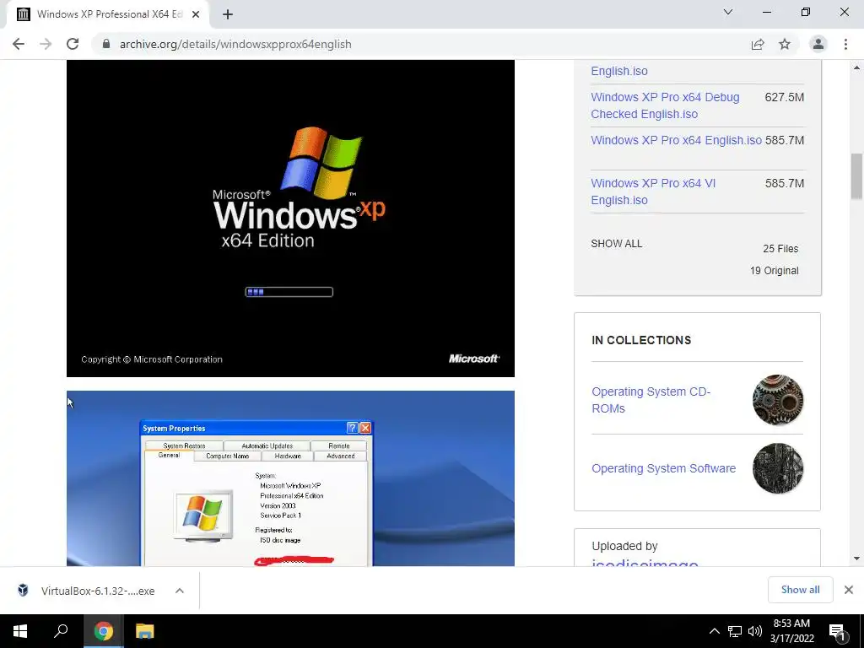
Task: Select the Windows XP Professional X64 tab
Action: pyautogui.click(x=108, y=14)
